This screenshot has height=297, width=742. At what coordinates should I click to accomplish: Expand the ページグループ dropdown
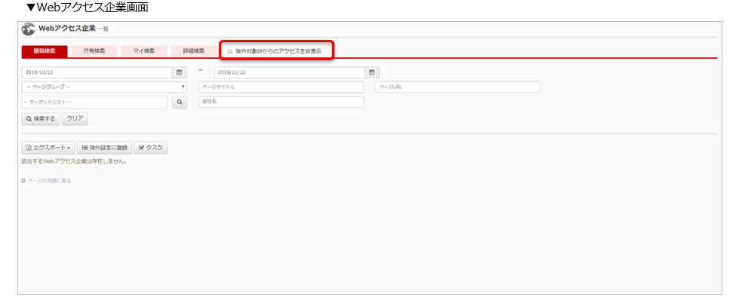[104, 87]
